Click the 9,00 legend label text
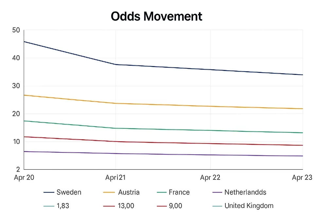Image resolution: width=335 pixels, height=223 pixels. click(x=176, y=206)
